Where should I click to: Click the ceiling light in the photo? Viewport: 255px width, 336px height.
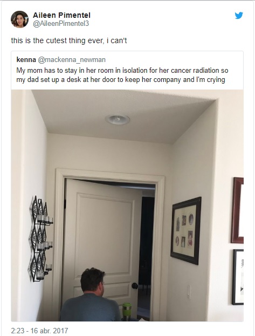point(118,119)
